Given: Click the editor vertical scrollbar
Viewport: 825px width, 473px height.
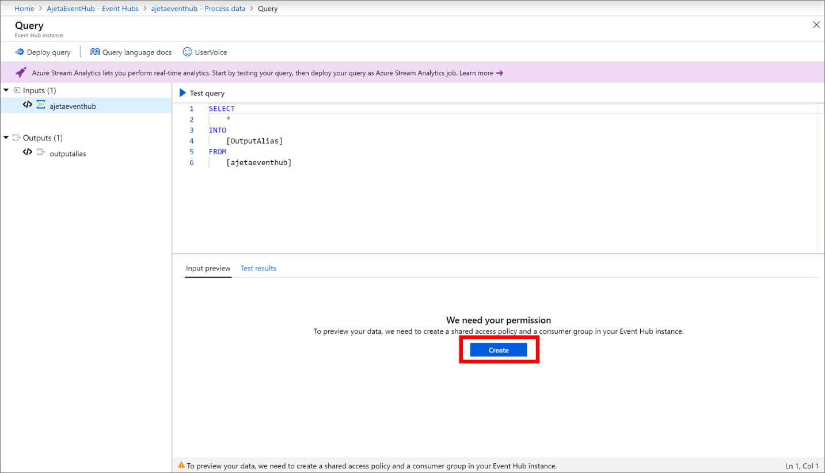Looking at the screenshot, I should [820, 178].
